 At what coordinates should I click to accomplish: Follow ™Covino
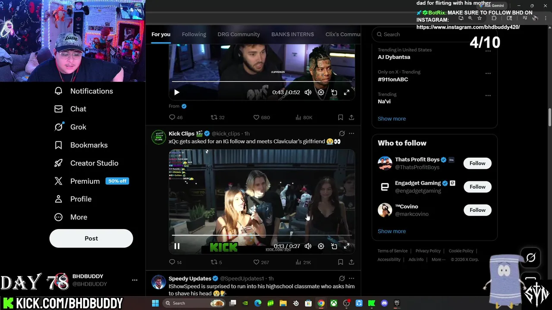point(477,210)
